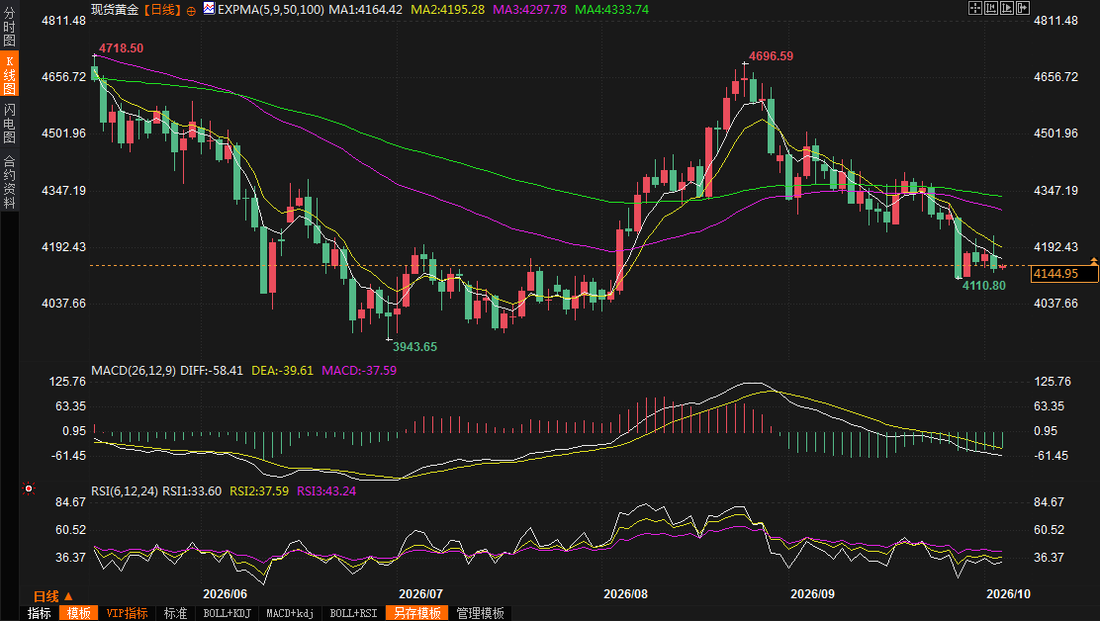Click the MA3:4297.78 value in magenta

(x=529, y=10)
